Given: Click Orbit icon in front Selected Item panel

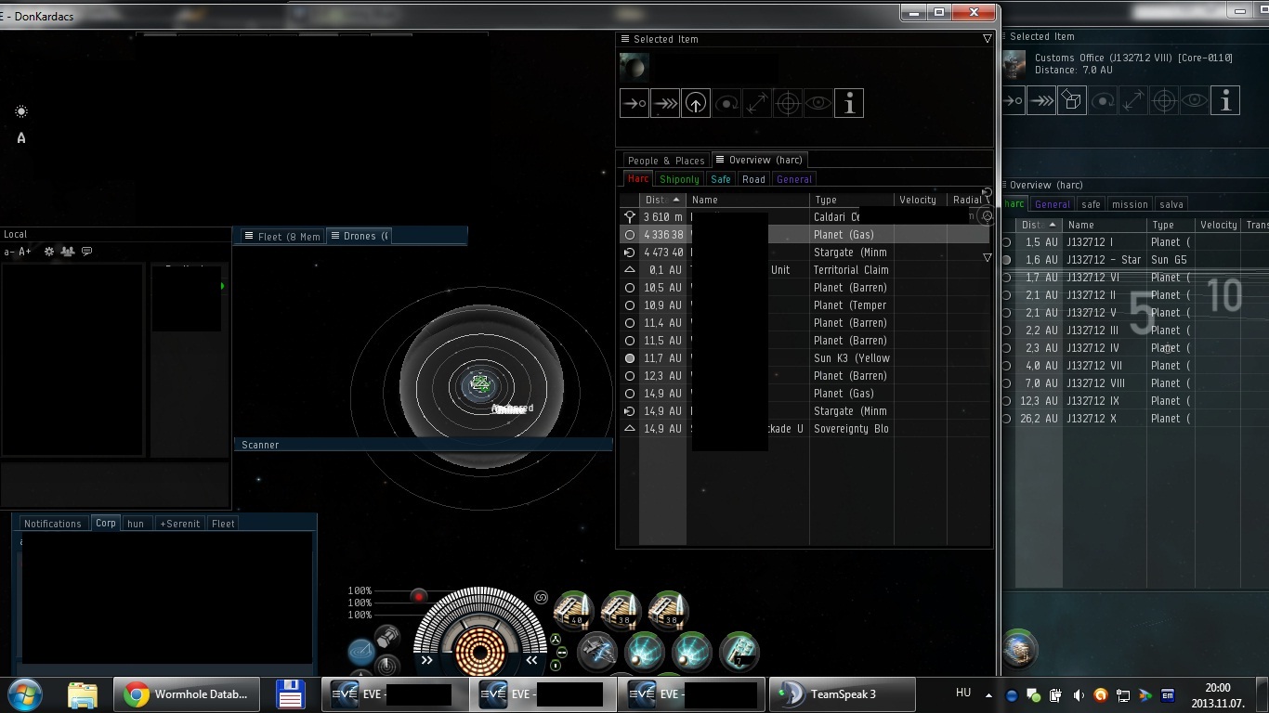Looking at the screenshot, I should (726, 103).
